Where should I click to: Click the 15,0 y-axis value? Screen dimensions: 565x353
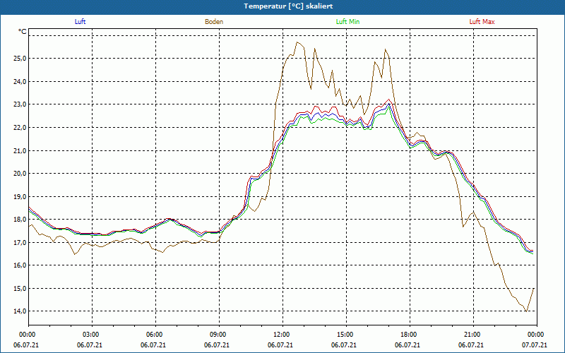(20, 288)
